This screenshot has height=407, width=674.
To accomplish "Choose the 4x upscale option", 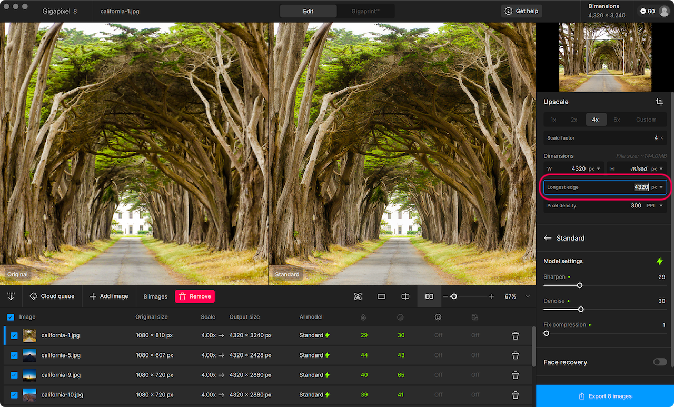I will (595, 120).
